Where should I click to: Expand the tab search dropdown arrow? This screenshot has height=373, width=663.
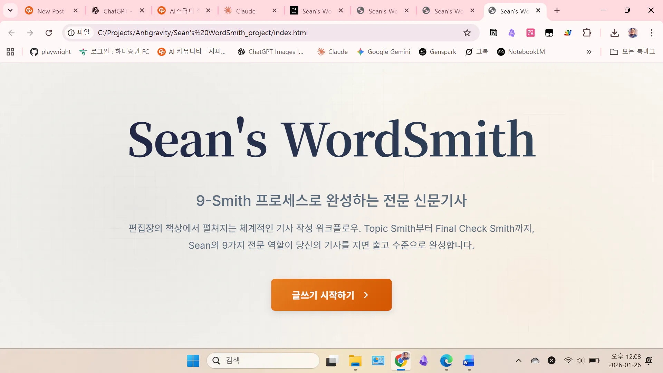(10, 10)
